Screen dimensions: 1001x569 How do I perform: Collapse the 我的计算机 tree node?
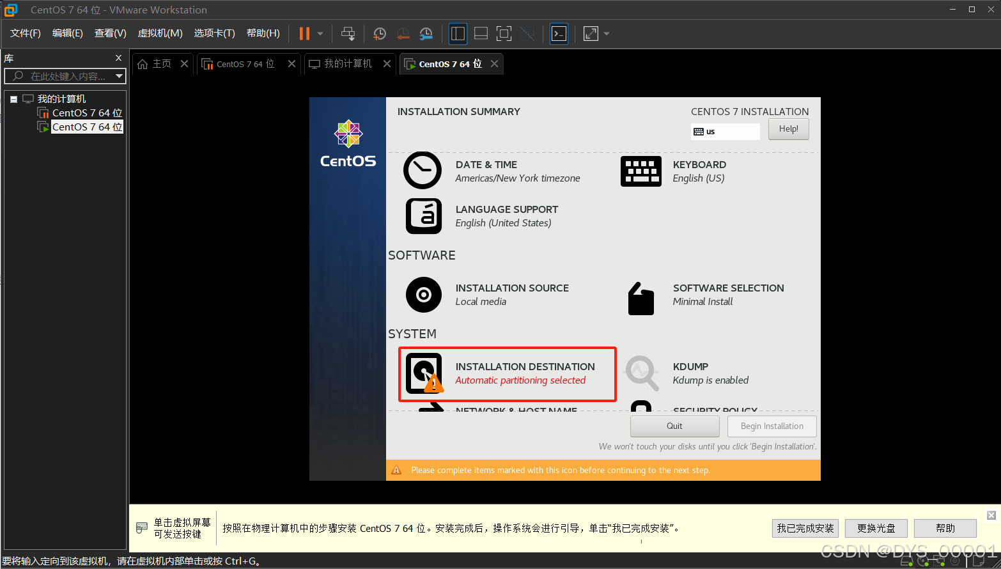click(13, 99)
